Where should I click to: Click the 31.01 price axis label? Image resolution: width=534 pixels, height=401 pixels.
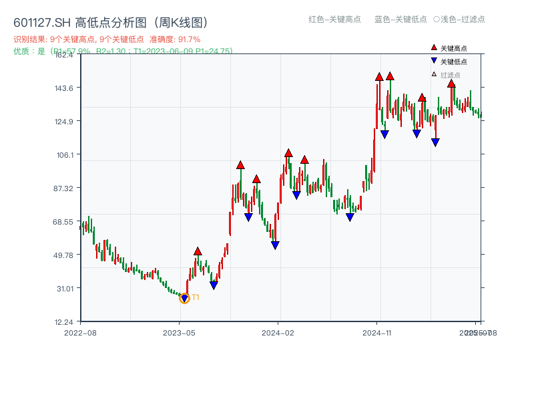[65, 289]
